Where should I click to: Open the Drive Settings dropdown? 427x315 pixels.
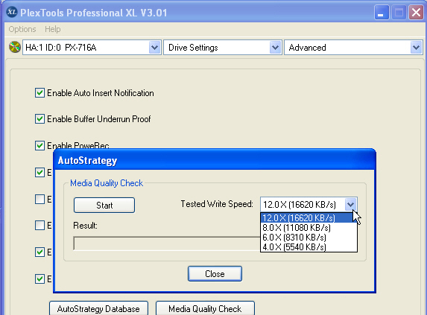[222, 48]
